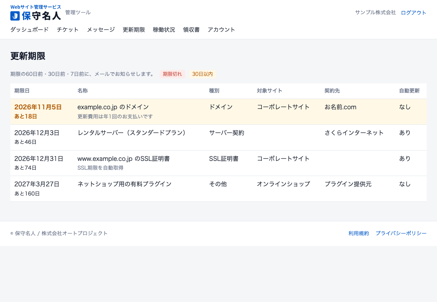This screenshot has height=302, width=437.
Task: Open the メッセージ section
Action: [x=101, y=29]
